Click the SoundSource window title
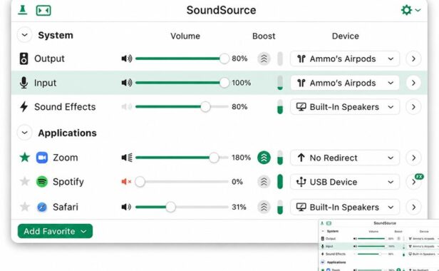Image resolution: width=439 pixels, height=271 pixels. (221, 10)
